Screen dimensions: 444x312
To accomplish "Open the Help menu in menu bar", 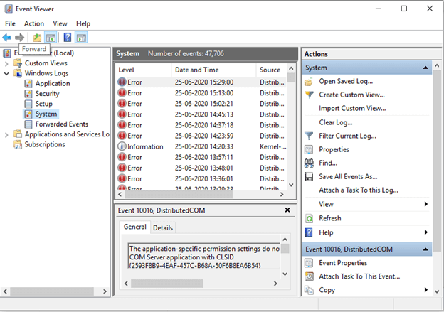I will (83, 23).
